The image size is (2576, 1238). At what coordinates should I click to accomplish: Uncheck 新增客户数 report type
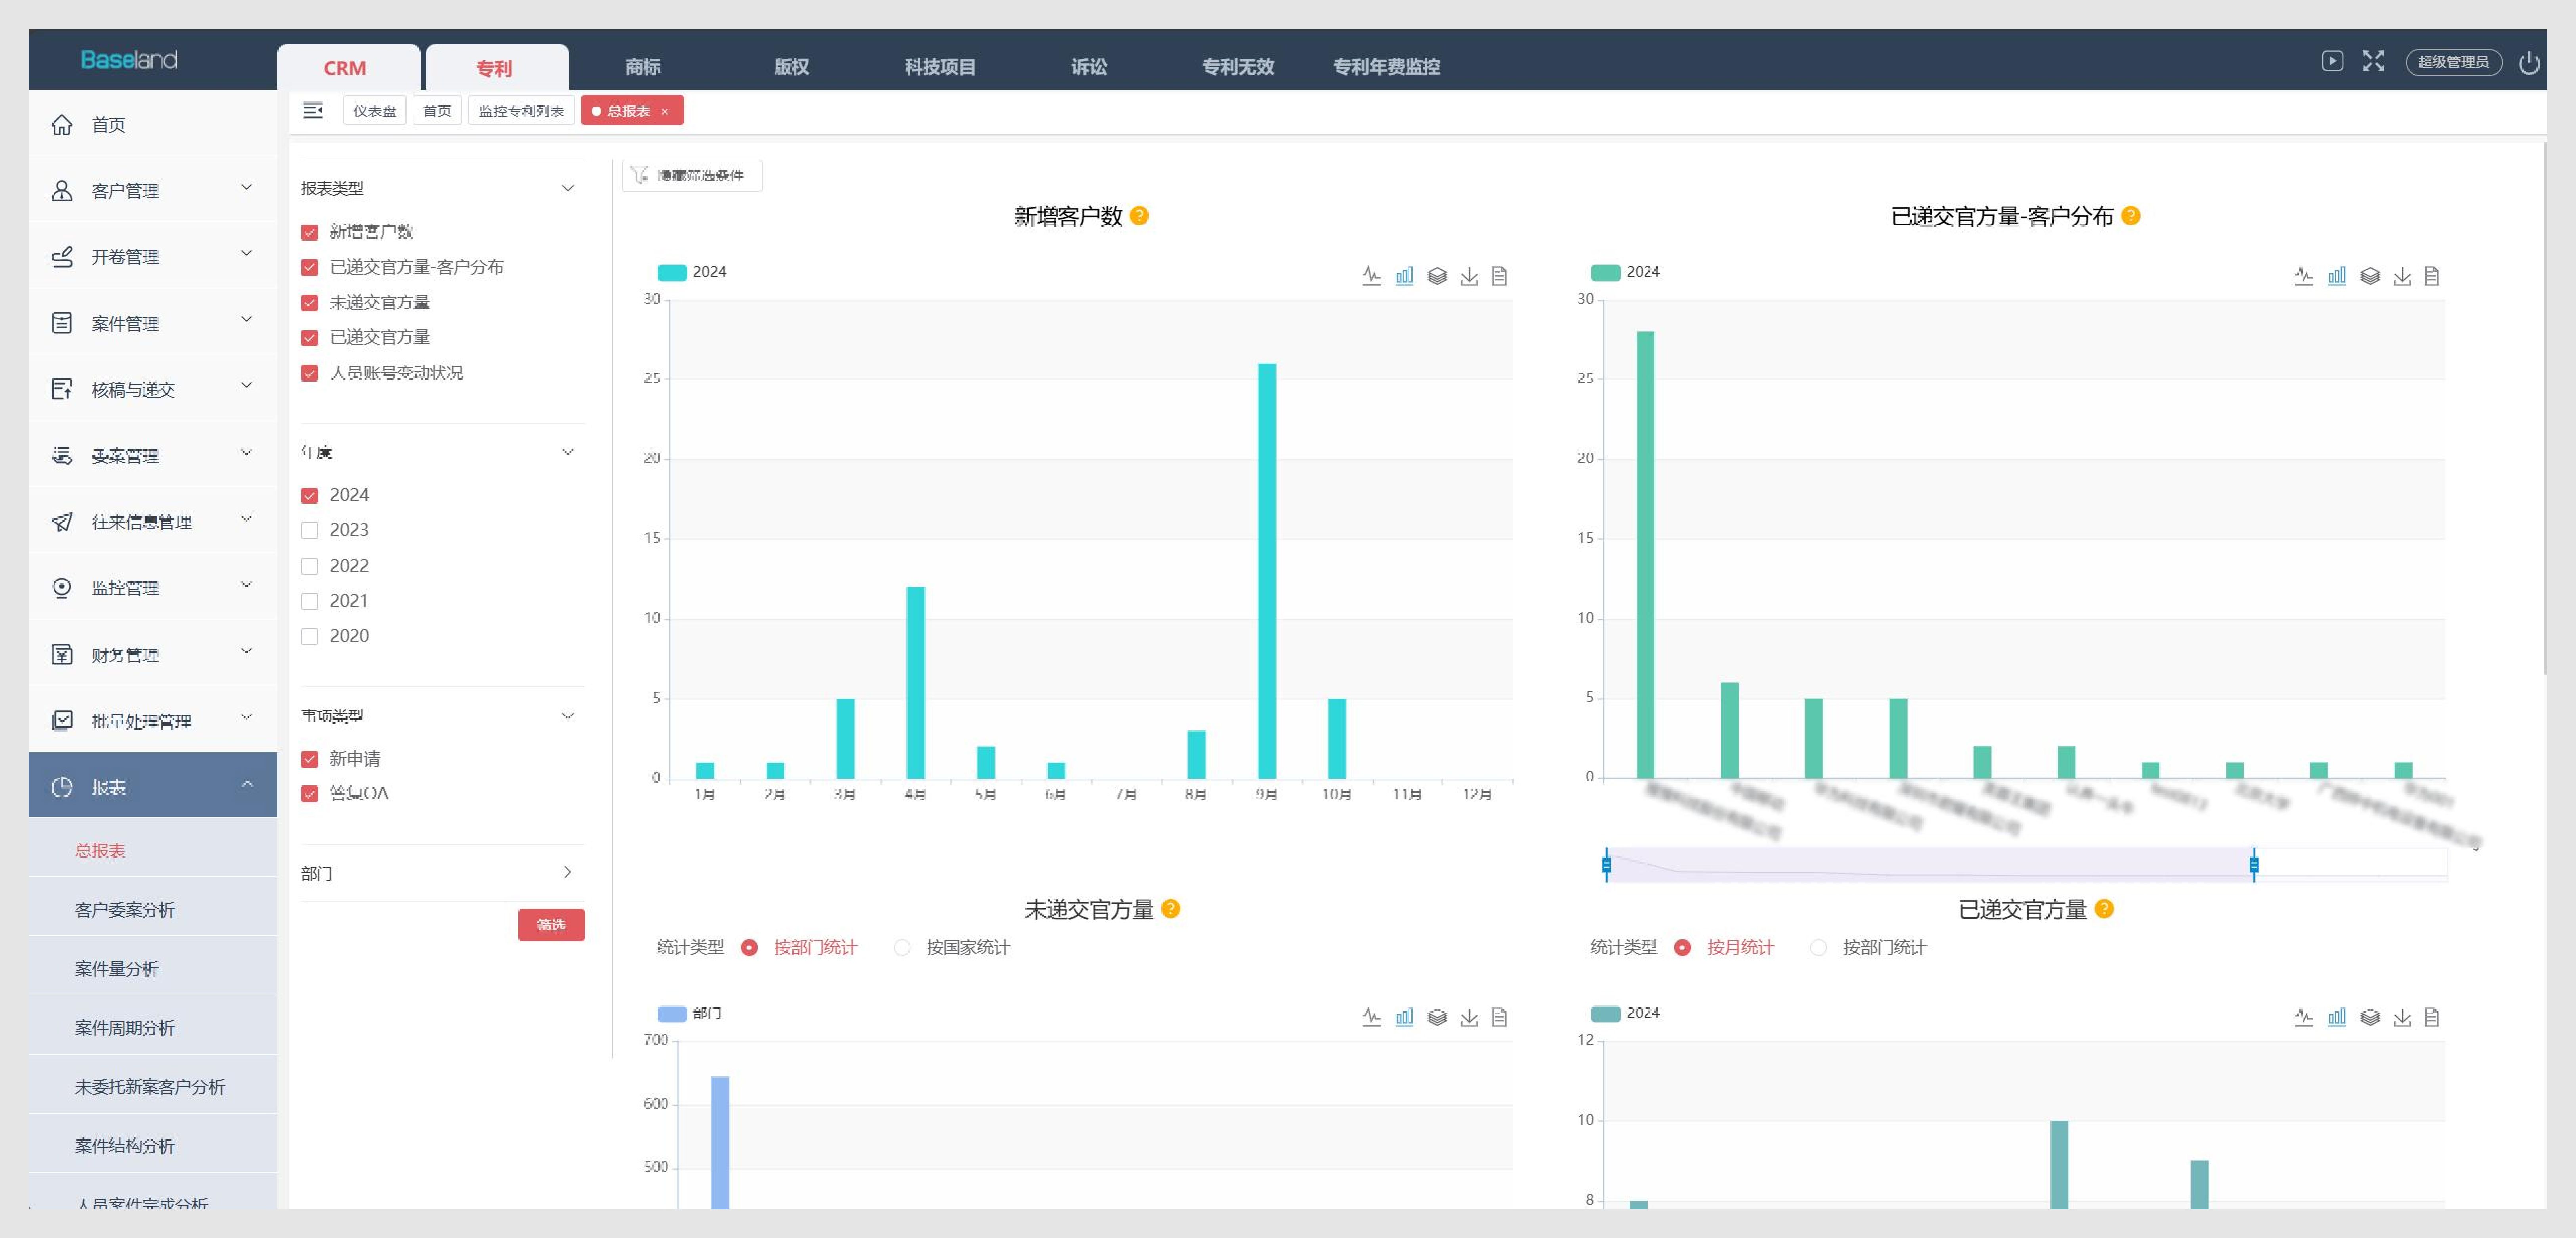[x=310, y=232]
